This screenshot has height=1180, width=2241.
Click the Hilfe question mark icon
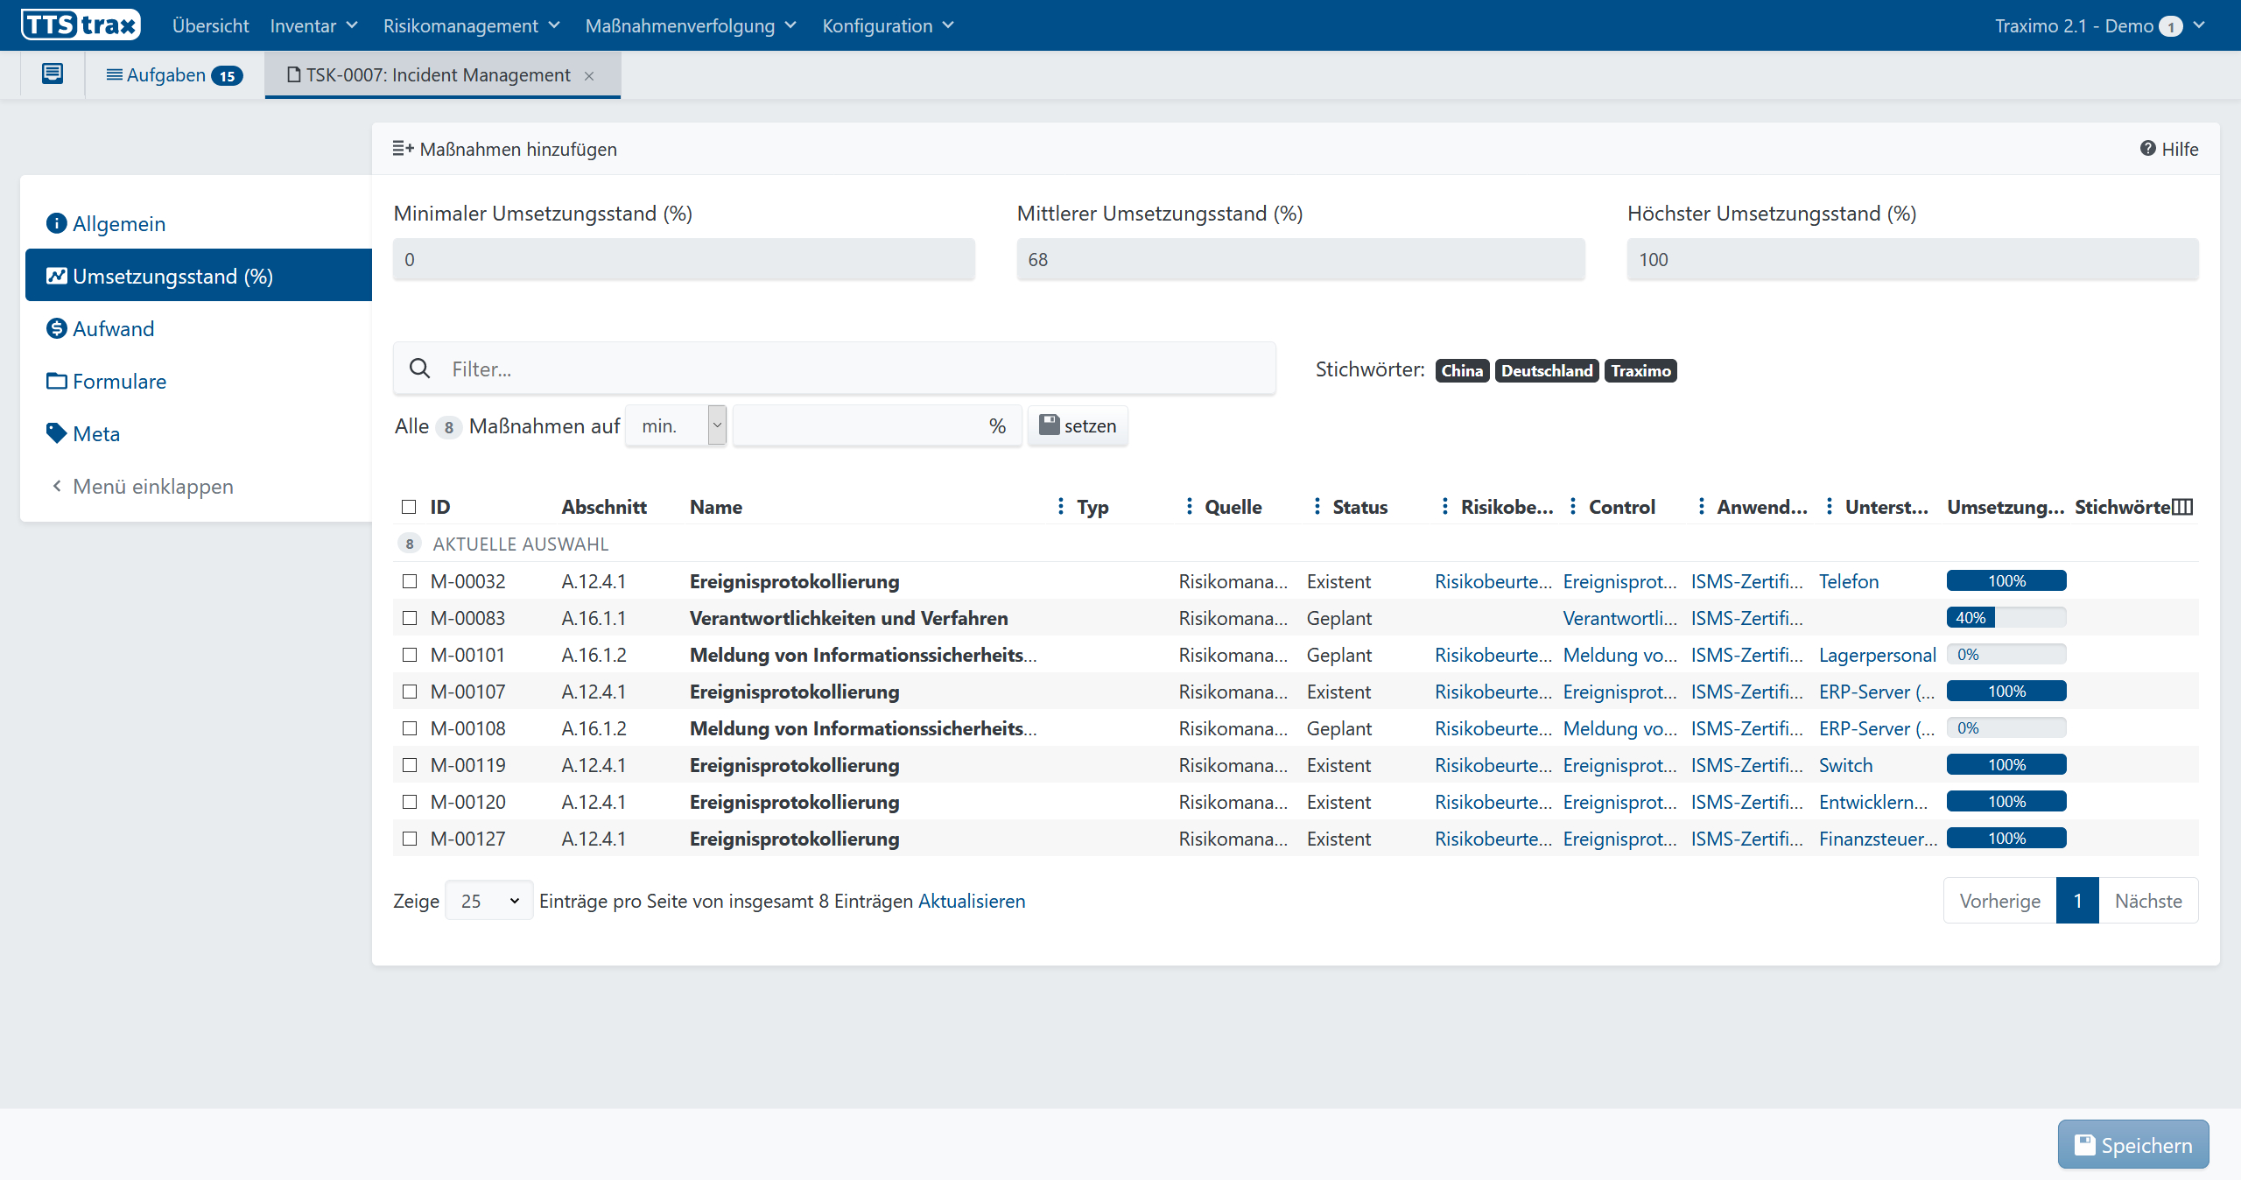click(x=2147, y=149)
